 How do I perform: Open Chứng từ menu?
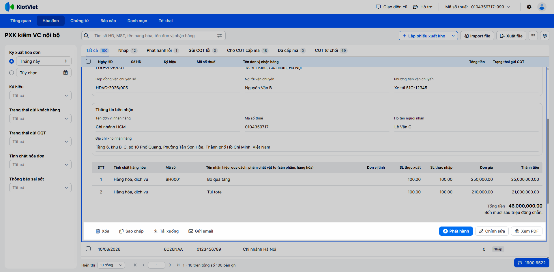point(80,21)
